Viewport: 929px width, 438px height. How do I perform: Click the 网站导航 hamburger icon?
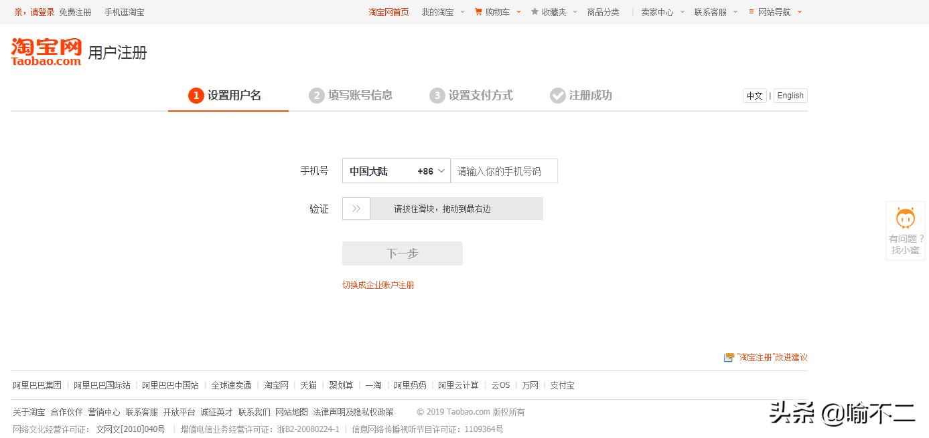[753, 11]
